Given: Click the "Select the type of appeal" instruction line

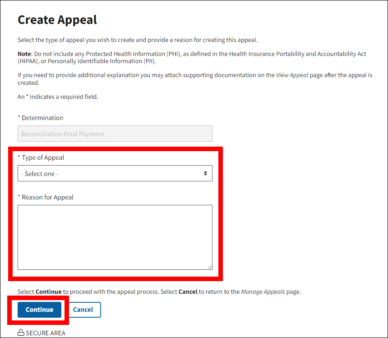Looking at the screenshot, I should coord(138,40).
